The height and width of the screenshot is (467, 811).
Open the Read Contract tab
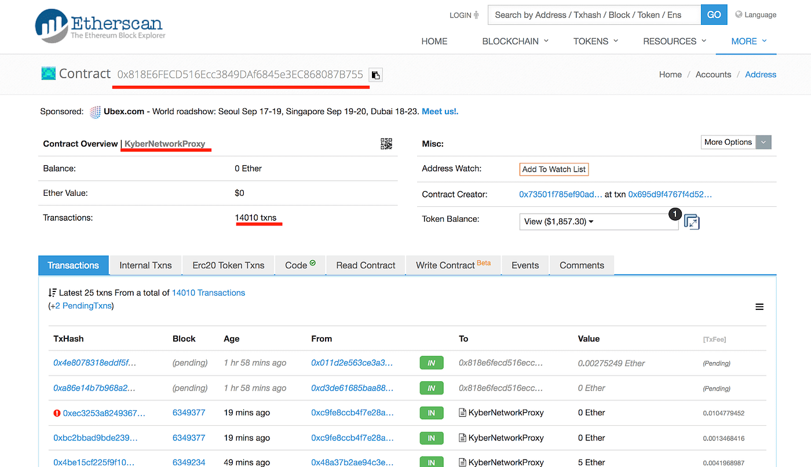coord(365,265)
